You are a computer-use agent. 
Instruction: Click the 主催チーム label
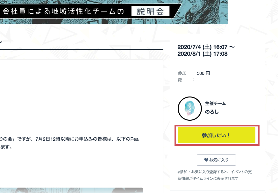coord(215,104)
